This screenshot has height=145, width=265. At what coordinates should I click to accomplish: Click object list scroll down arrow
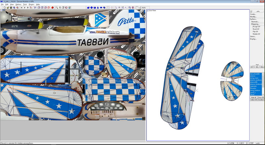click(x=263, y=94)
